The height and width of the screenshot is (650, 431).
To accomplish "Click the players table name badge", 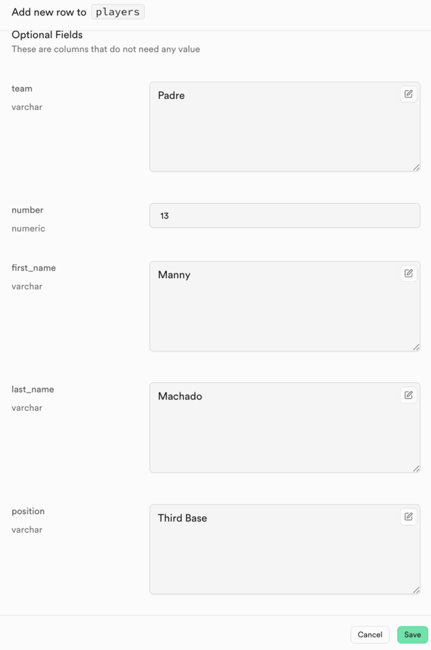I will coord(118,12).
